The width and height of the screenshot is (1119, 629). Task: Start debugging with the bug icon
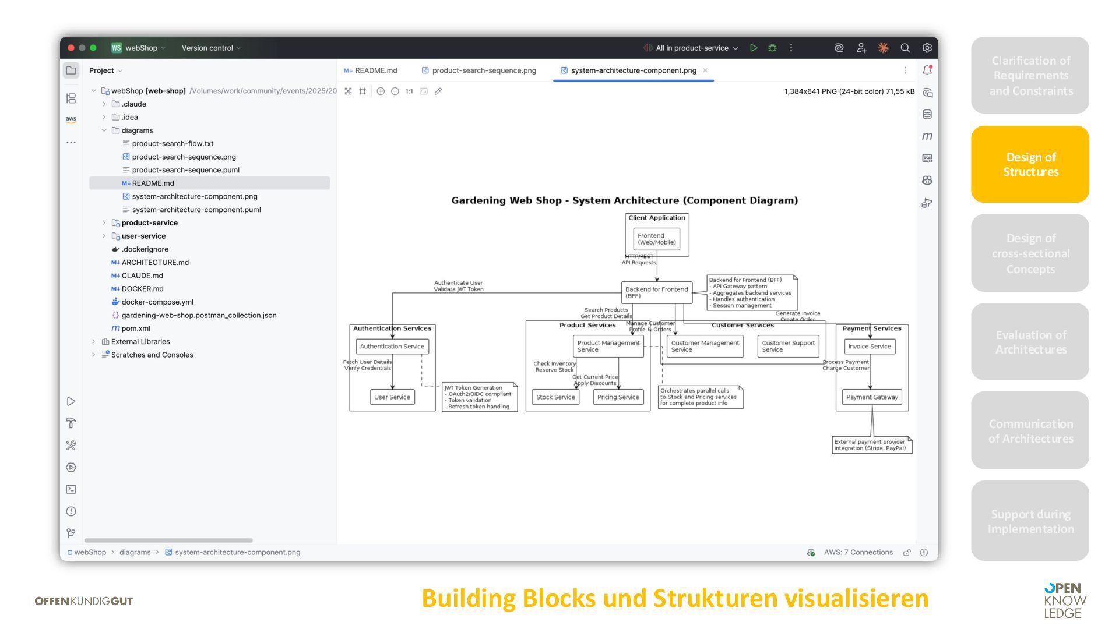point(772,48)
